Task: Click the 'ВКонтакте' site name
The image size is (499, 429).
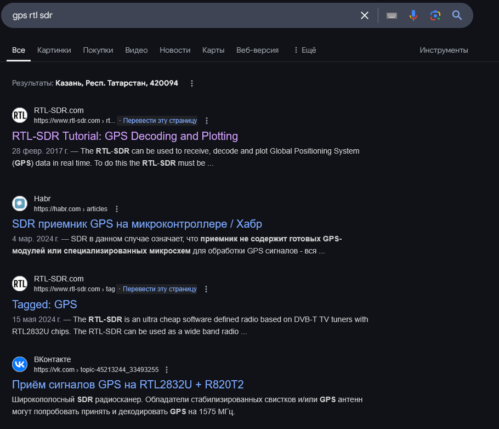Action: 52,359
